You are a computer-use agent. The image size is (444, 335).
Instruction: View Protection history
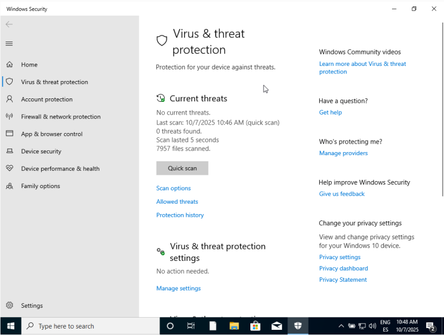coord(180,215)
